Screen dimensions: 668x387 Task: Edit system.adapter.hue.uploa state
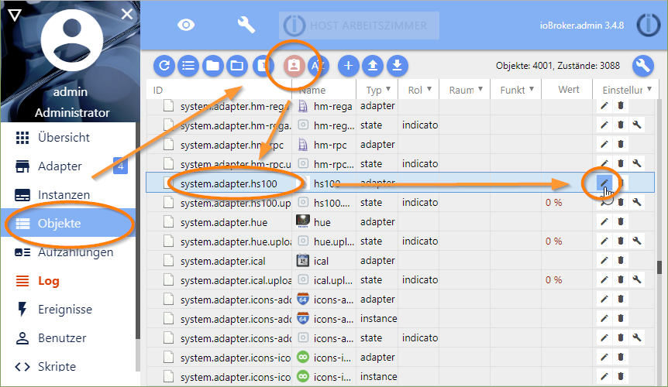coord(604,241)
